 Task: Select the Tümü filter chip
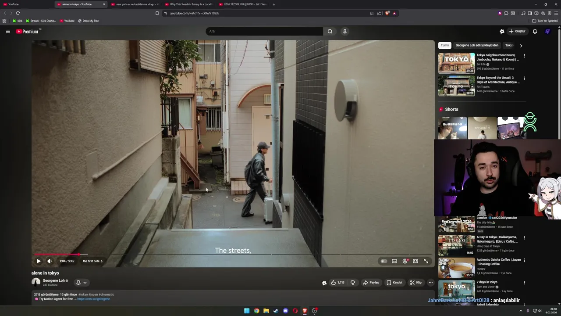pyautogui.click(x=445, y=45)
